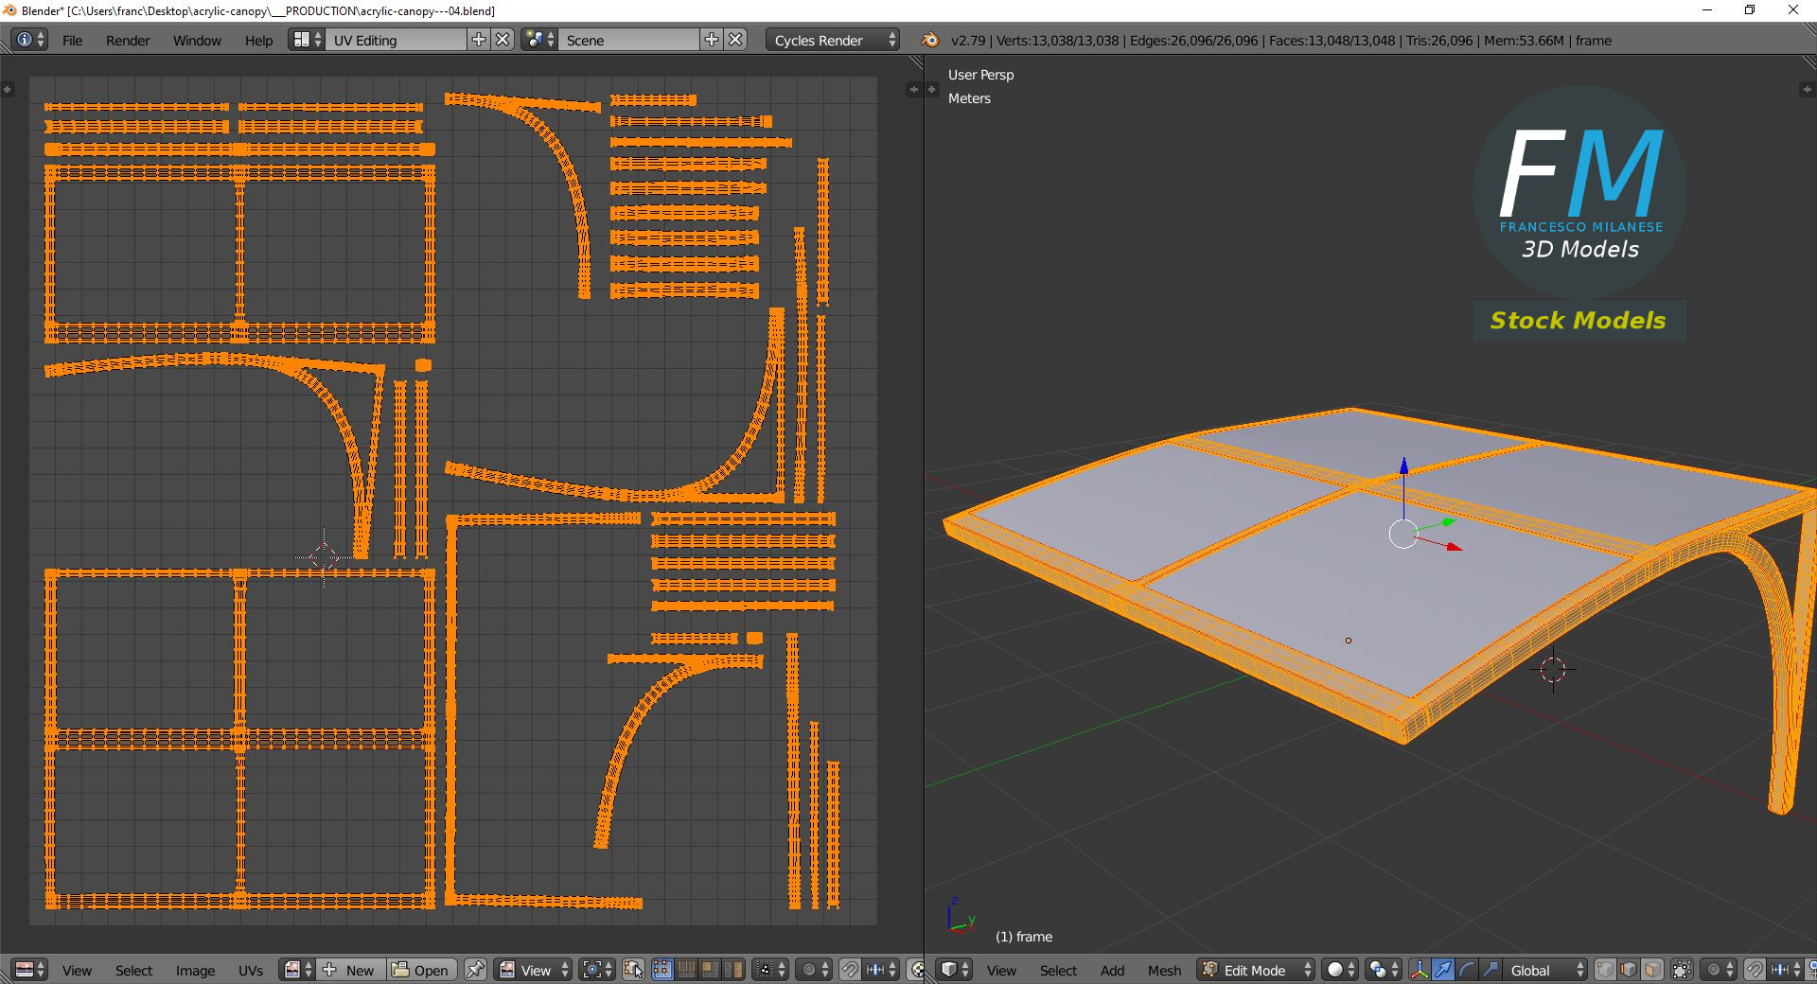Click the New image button
This screenshot has width=1817, height=984.
click(x=350, y=970)
